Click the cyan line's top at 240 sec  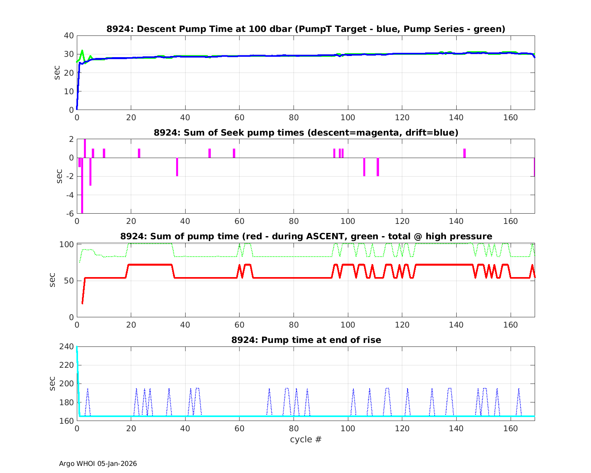click(77, 347)
